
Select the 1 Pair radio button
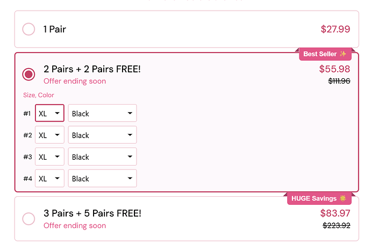[28, 29]
